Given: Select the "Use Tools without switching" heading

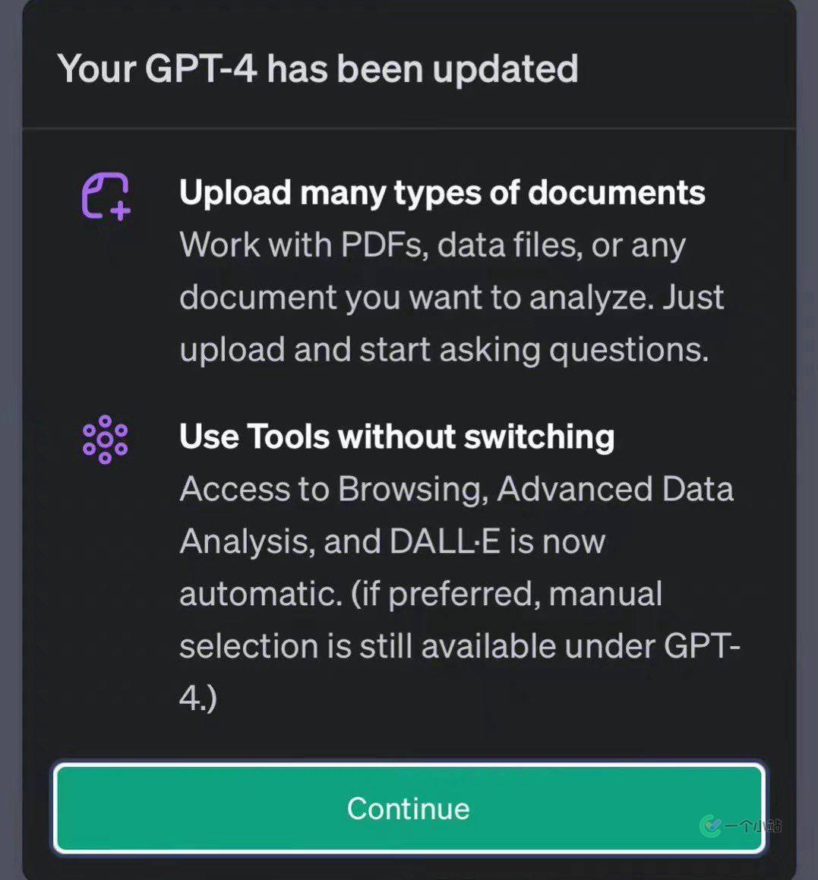Looking at the screenshot, I should (x=396, y=437).
